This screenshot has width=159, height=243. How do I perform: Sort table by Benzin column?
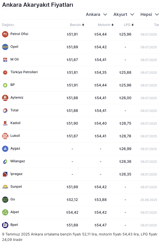[77, 25]
